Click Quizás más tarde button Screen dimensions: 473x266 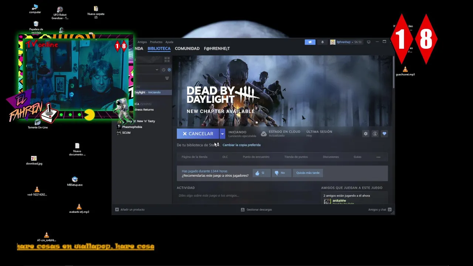point(308,173)
